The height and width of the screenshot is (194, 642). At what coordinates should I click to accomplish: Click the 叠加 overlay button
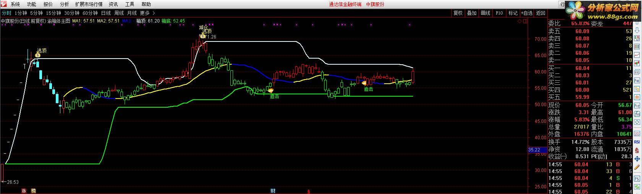(x=472, y=13)
